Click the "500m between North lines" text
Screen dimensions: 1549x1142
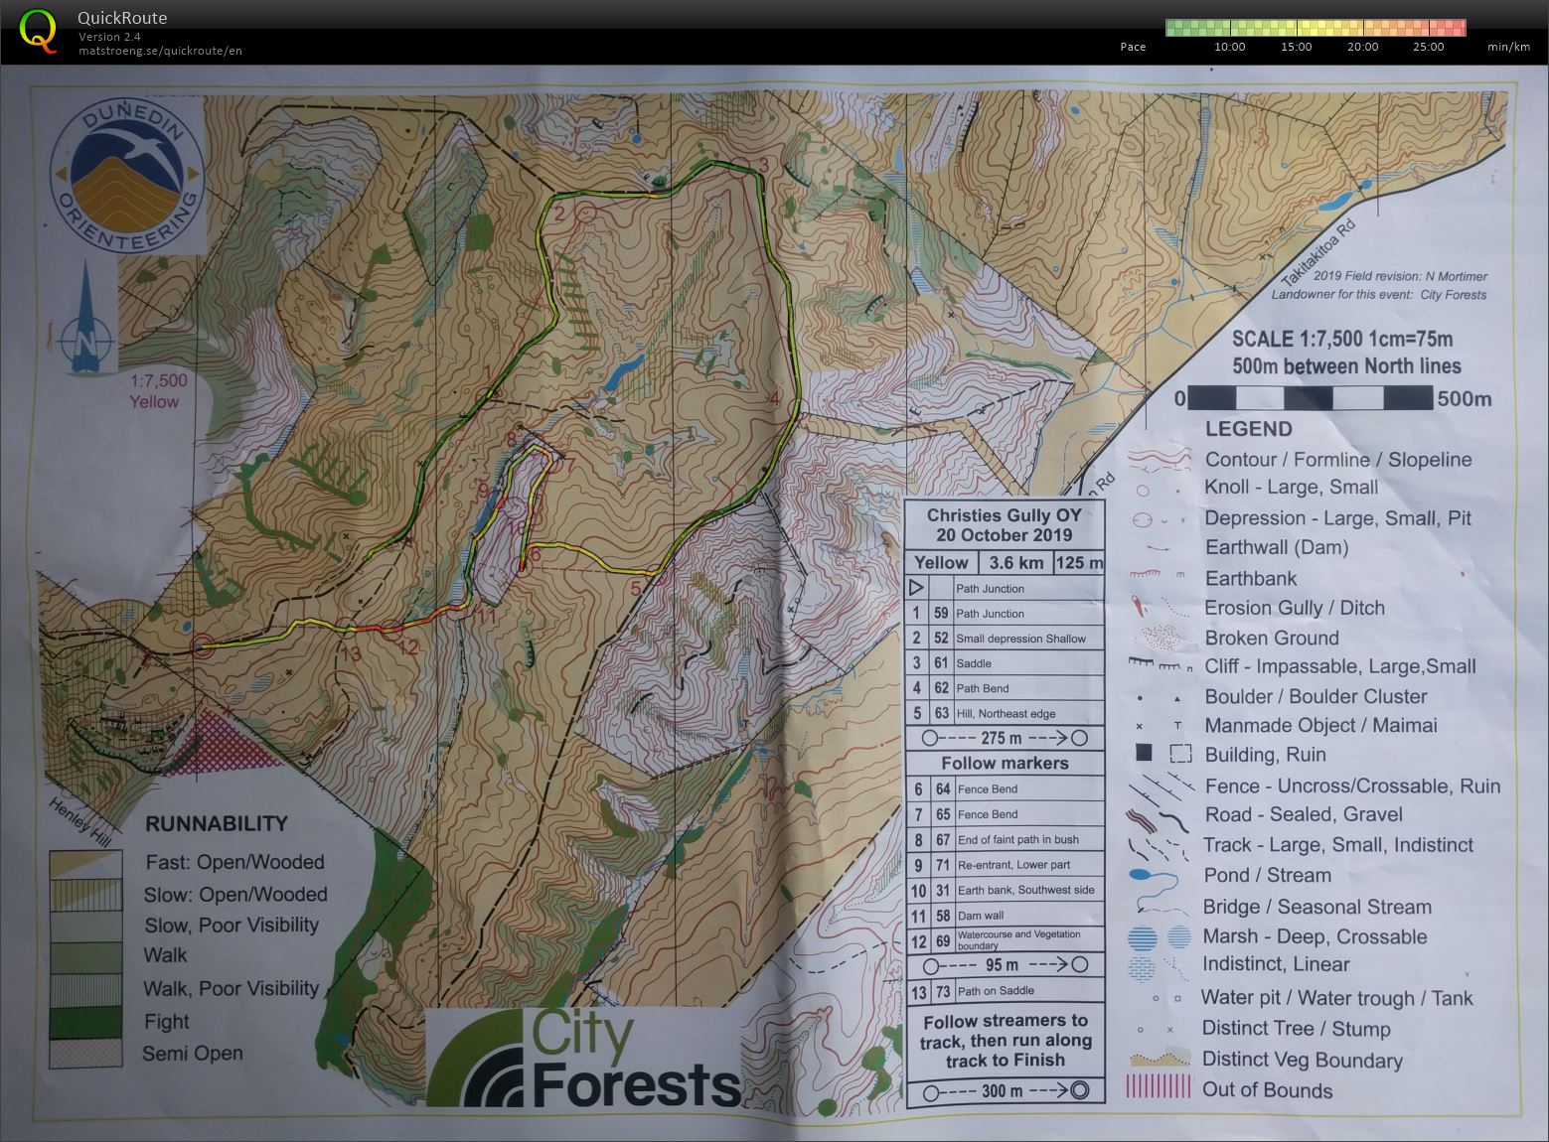[x=1346, y=365]
